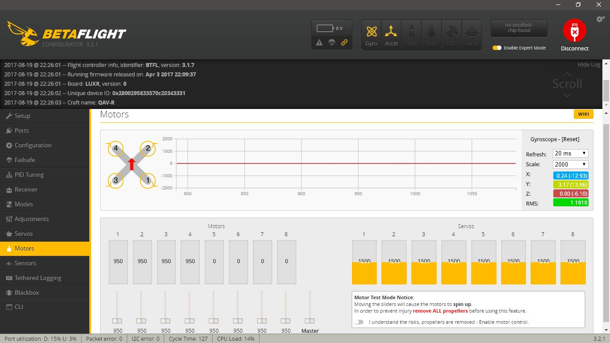Image resolution: width=610 pixels, height=343 pixels.
Task: Click the red USB Disconnect icon
Action: [574, 31]
